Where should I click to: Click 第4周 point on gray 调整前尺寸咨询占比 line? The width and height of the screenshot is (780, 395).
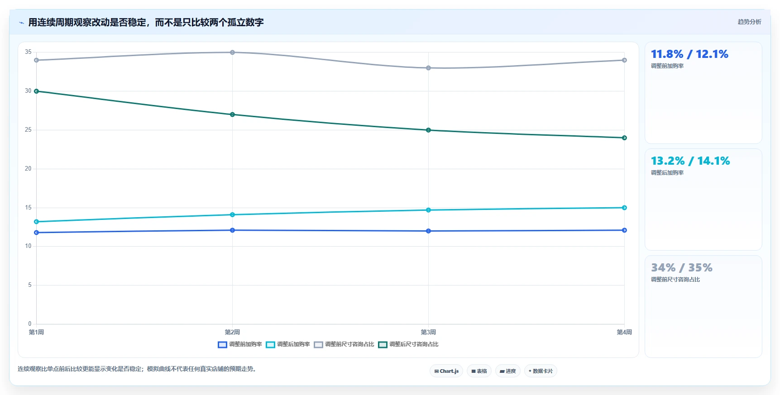[624, 60]
